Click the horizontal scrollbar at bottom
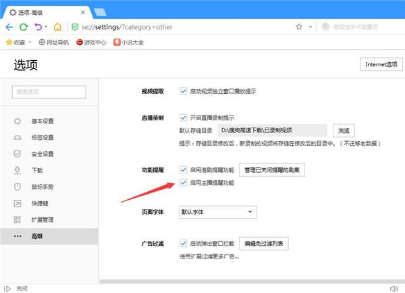405x293 pixels. coord(252,282)
